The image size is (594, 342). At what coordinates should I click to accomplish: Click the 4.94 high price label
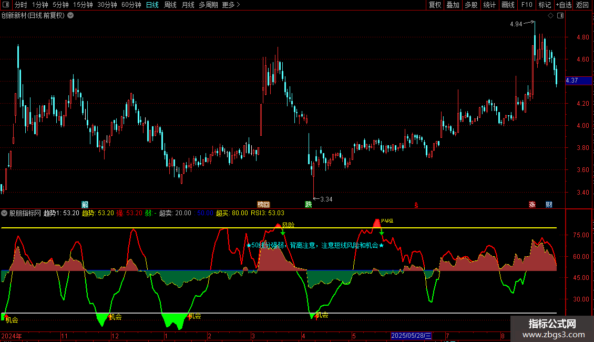point(516,24)
